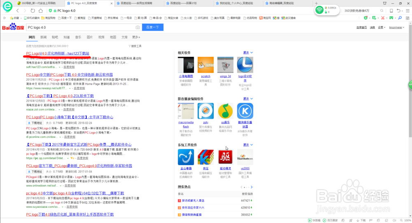Viewport: 412px width, 223px height.
Task: Open a new browser tab with plus
Action: pyautogui.click(x=316, y=3)
